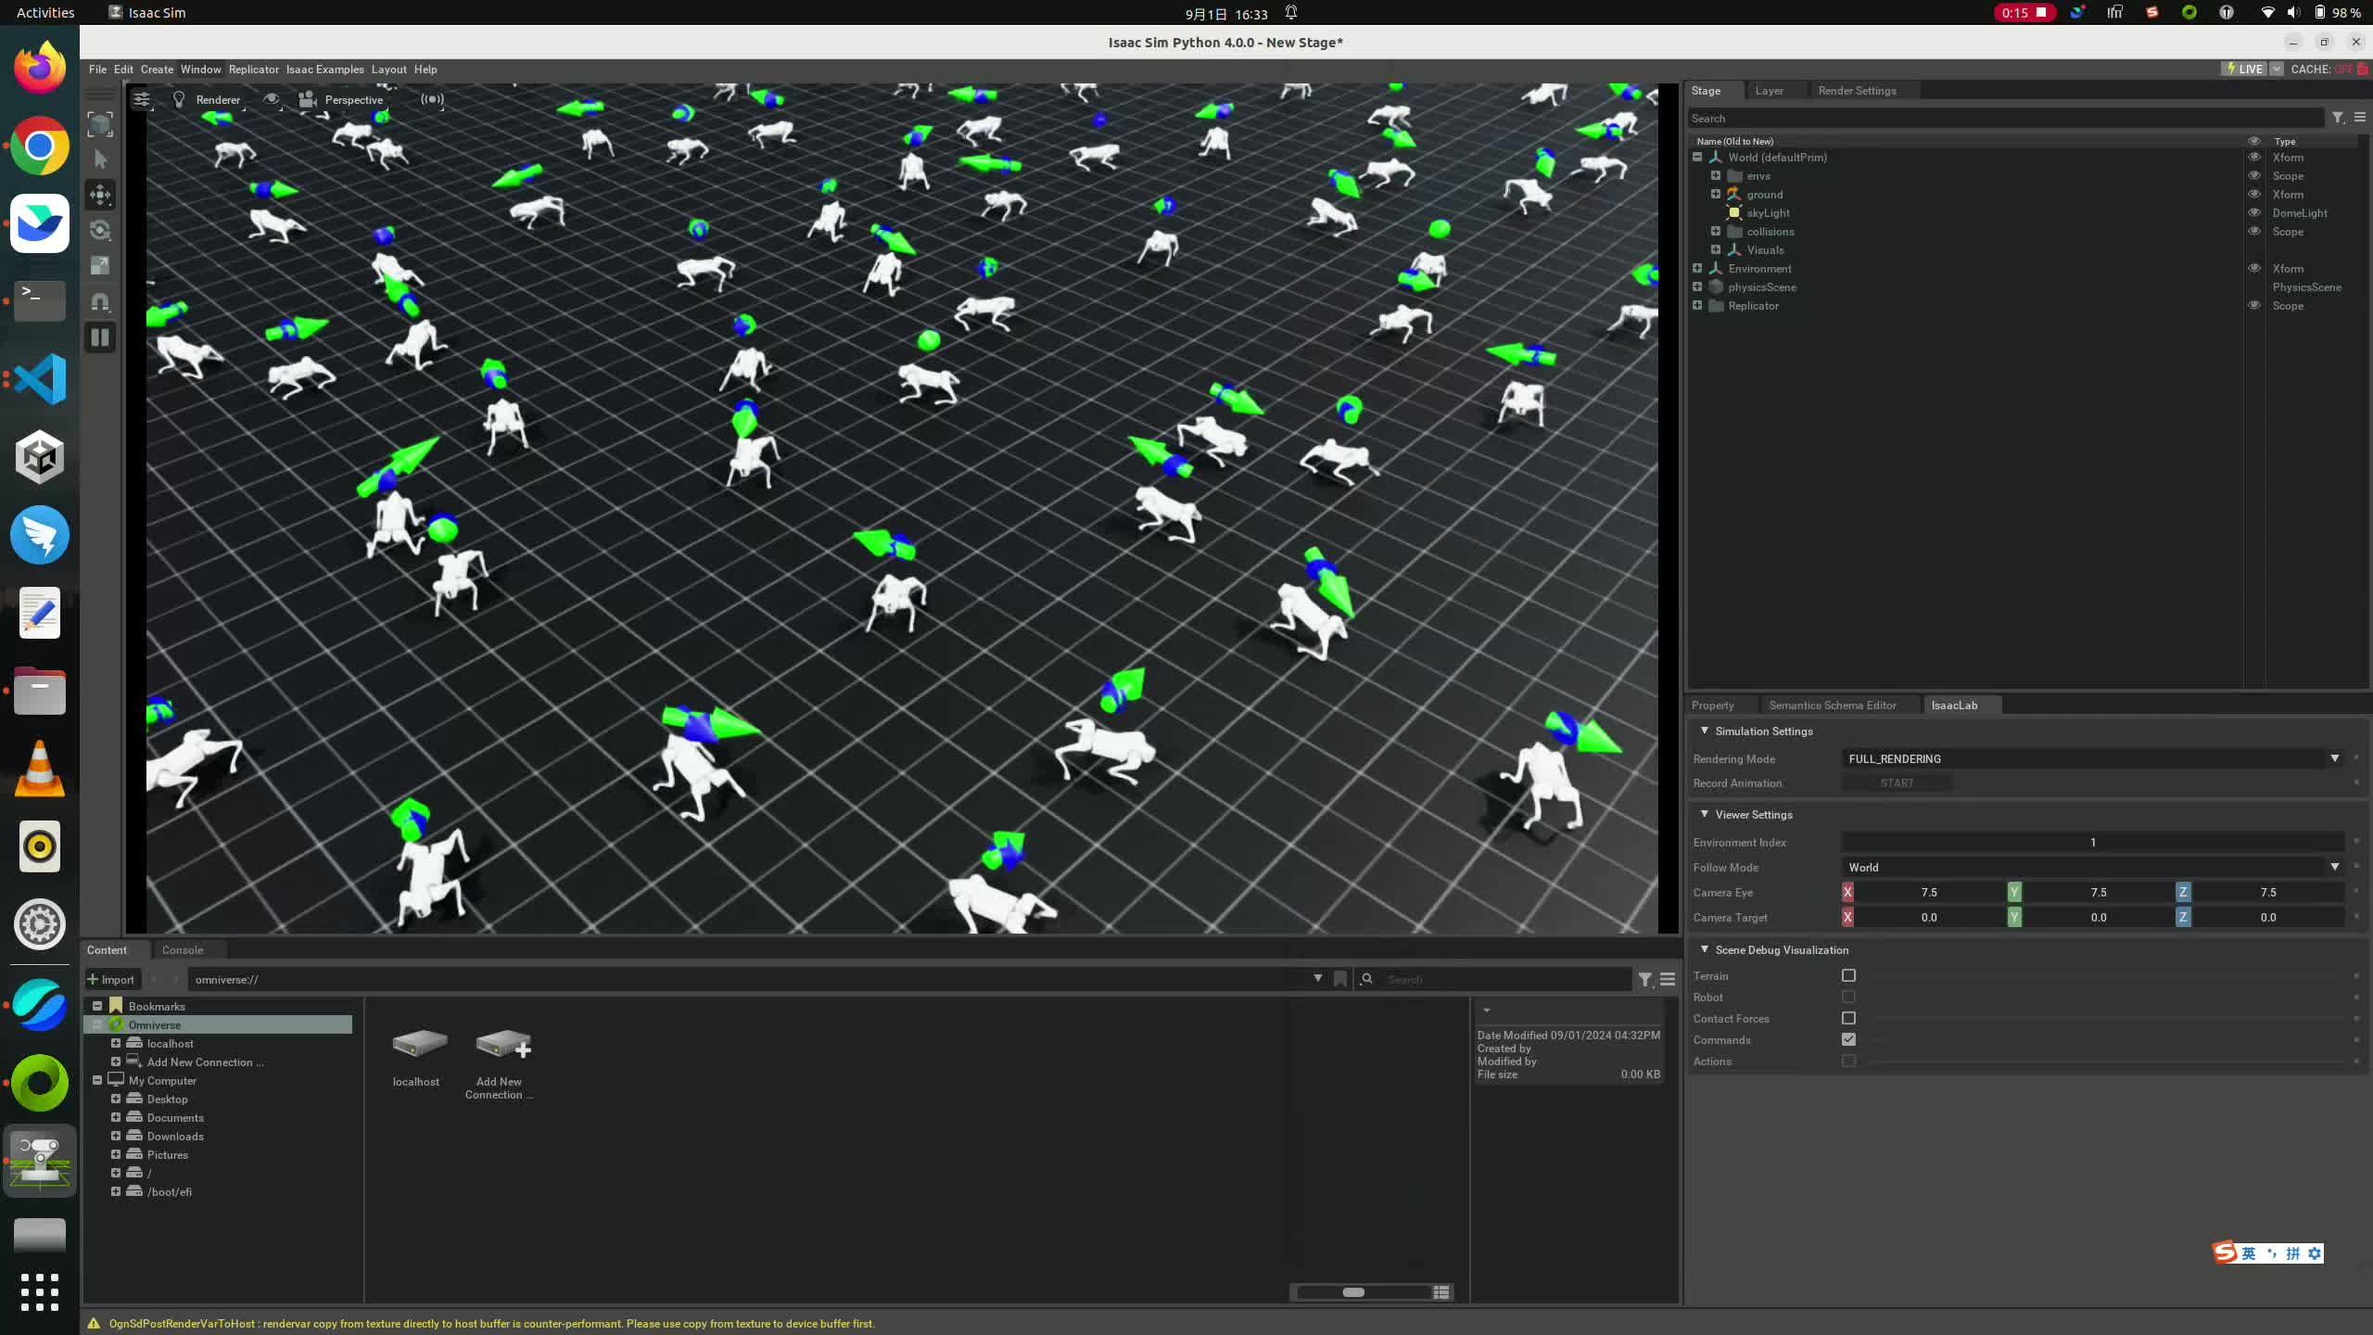The height and width of the screenshot is (1335, 2373).
Task: Click the Stage panel filter icon
Action: [x=2338, y=118]
